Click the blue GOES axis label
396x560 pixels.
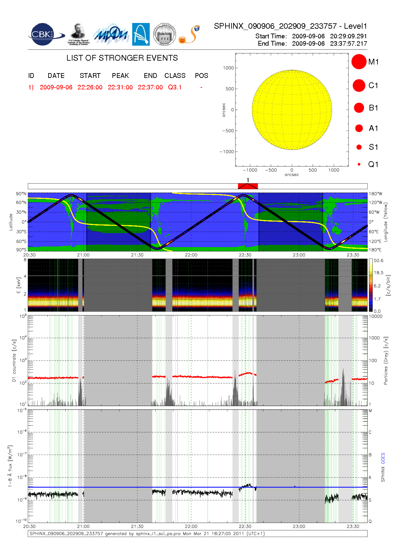pyautogui.click(x=383, y=458)
